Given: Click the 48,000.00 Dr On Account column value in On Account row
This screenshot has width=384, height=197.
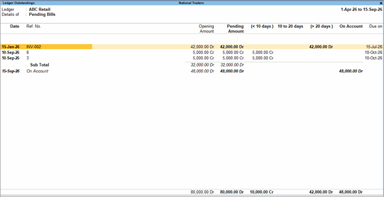Looking at the screenshot, I should (351, 71).
